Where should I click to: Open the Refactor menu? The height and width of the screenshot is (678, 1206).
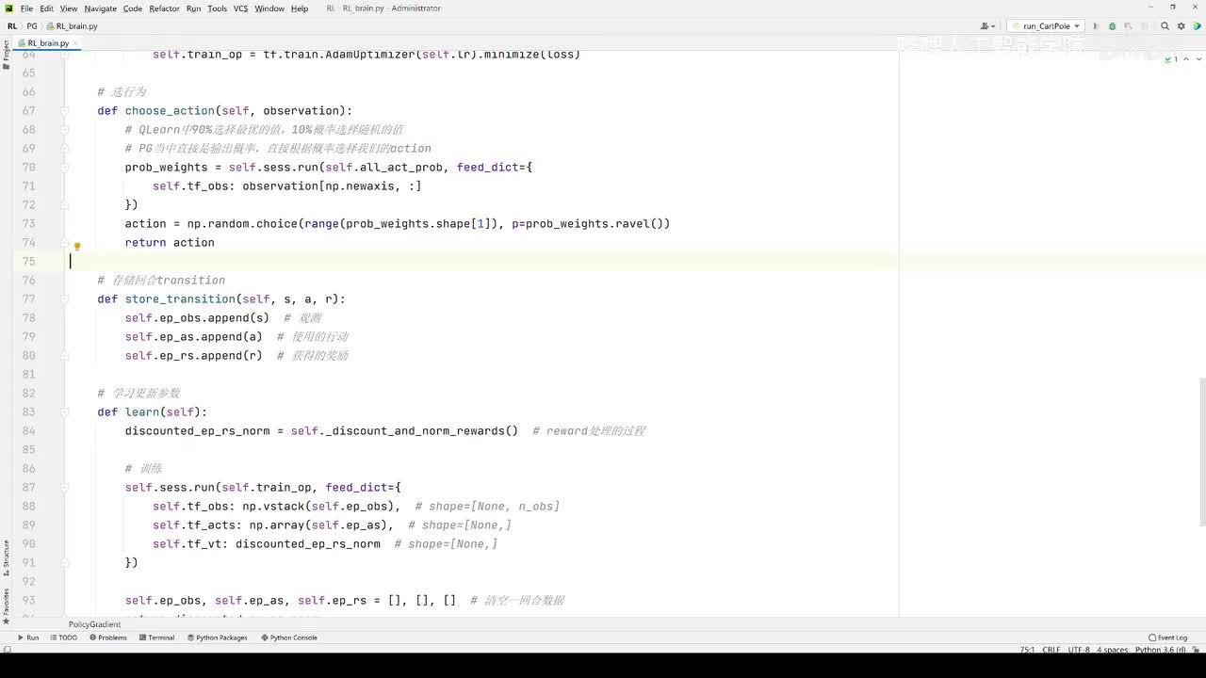pyautogui.click(x=164, y=8)
